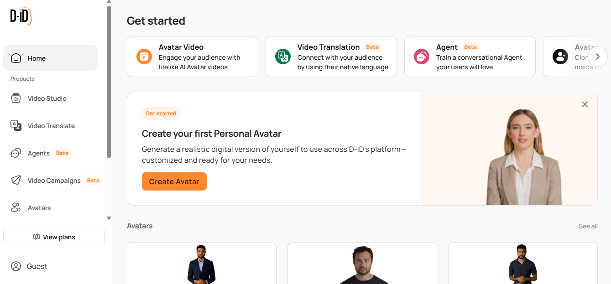Open the Home menu item
Screen dimensions: 611x284
(51, 58)
